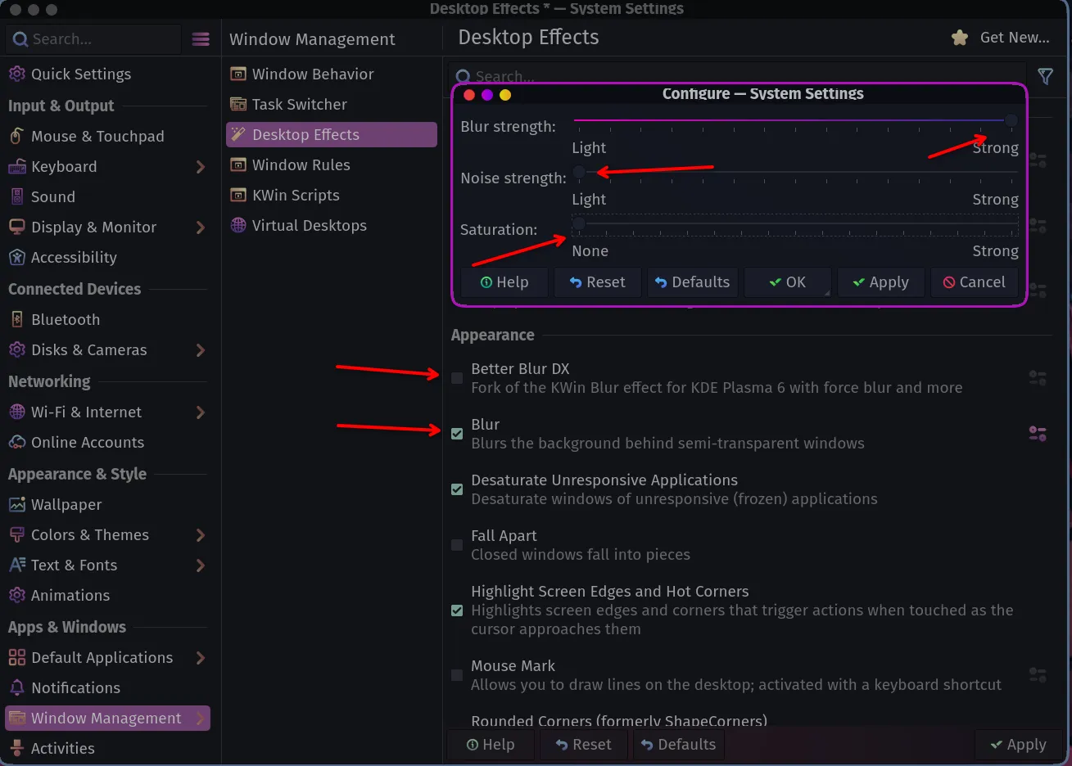1072x766 pixels.
Task: Toggle Highlight Screen Edges and Hot Corners
Action: [457, 611]
